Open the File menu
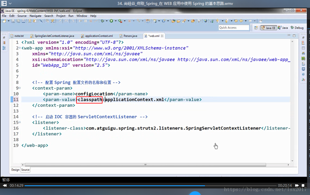This screenshot has height=195, width=310. pos(4,16)
